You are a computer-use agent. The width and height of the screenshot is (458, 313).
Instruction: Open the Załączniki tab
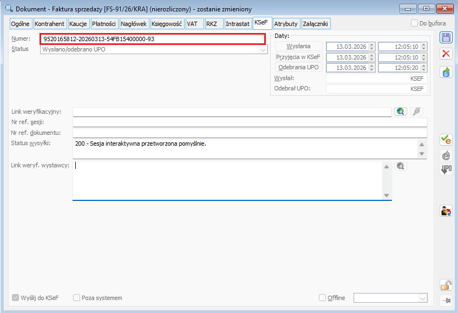[x=316, y=24]
